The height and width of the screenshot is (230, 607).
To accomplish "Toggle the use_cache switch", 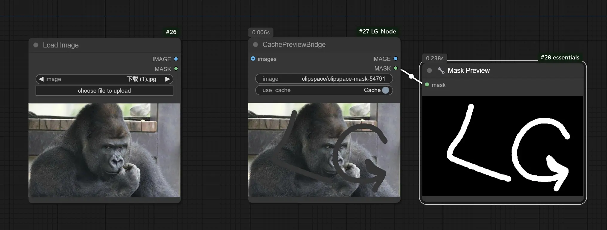I will tap(385, 90).
